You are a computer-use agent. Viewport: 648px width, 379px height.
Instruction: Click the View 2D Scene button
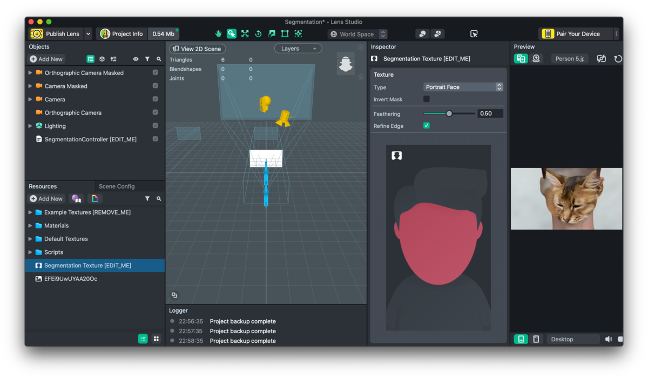coord(197,49)
